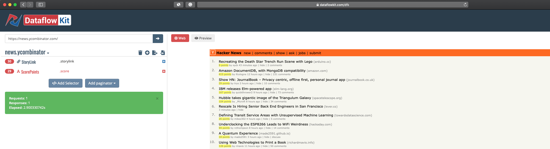This screenshot has width=550, height=149.
Task: Click the trash icon to delete collection
Action: pos(140,53)
